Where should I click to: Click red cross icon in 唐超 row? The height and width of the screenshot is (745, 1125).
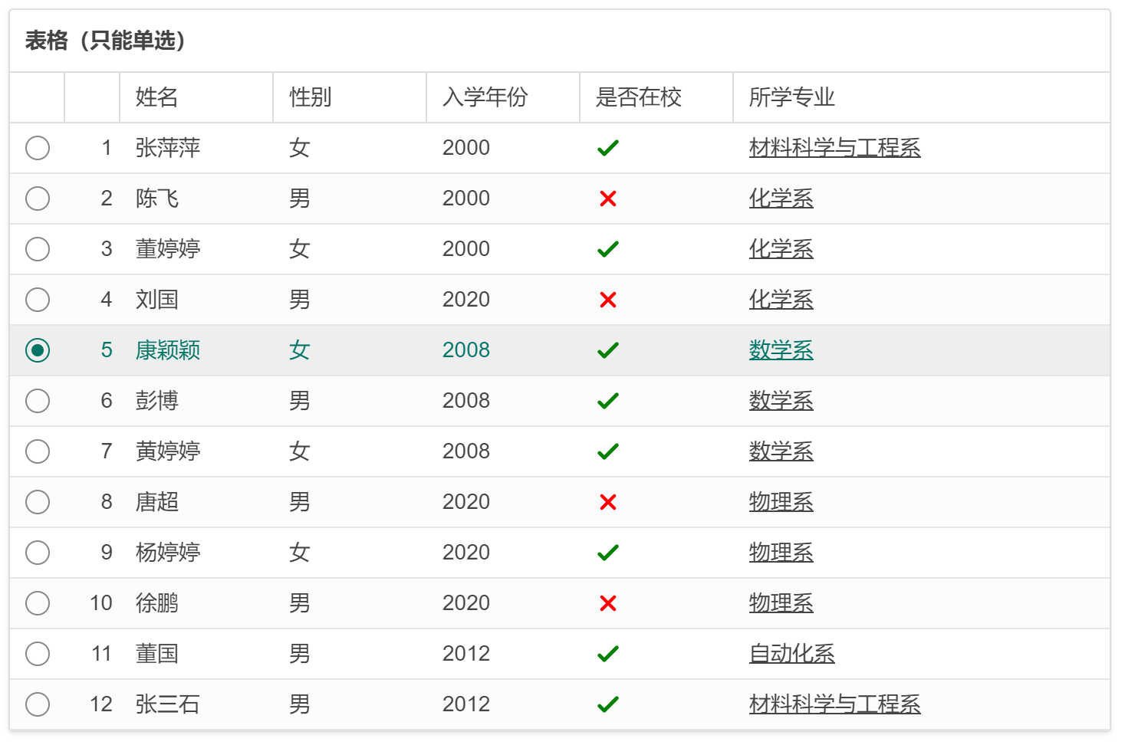click(607, 502)
